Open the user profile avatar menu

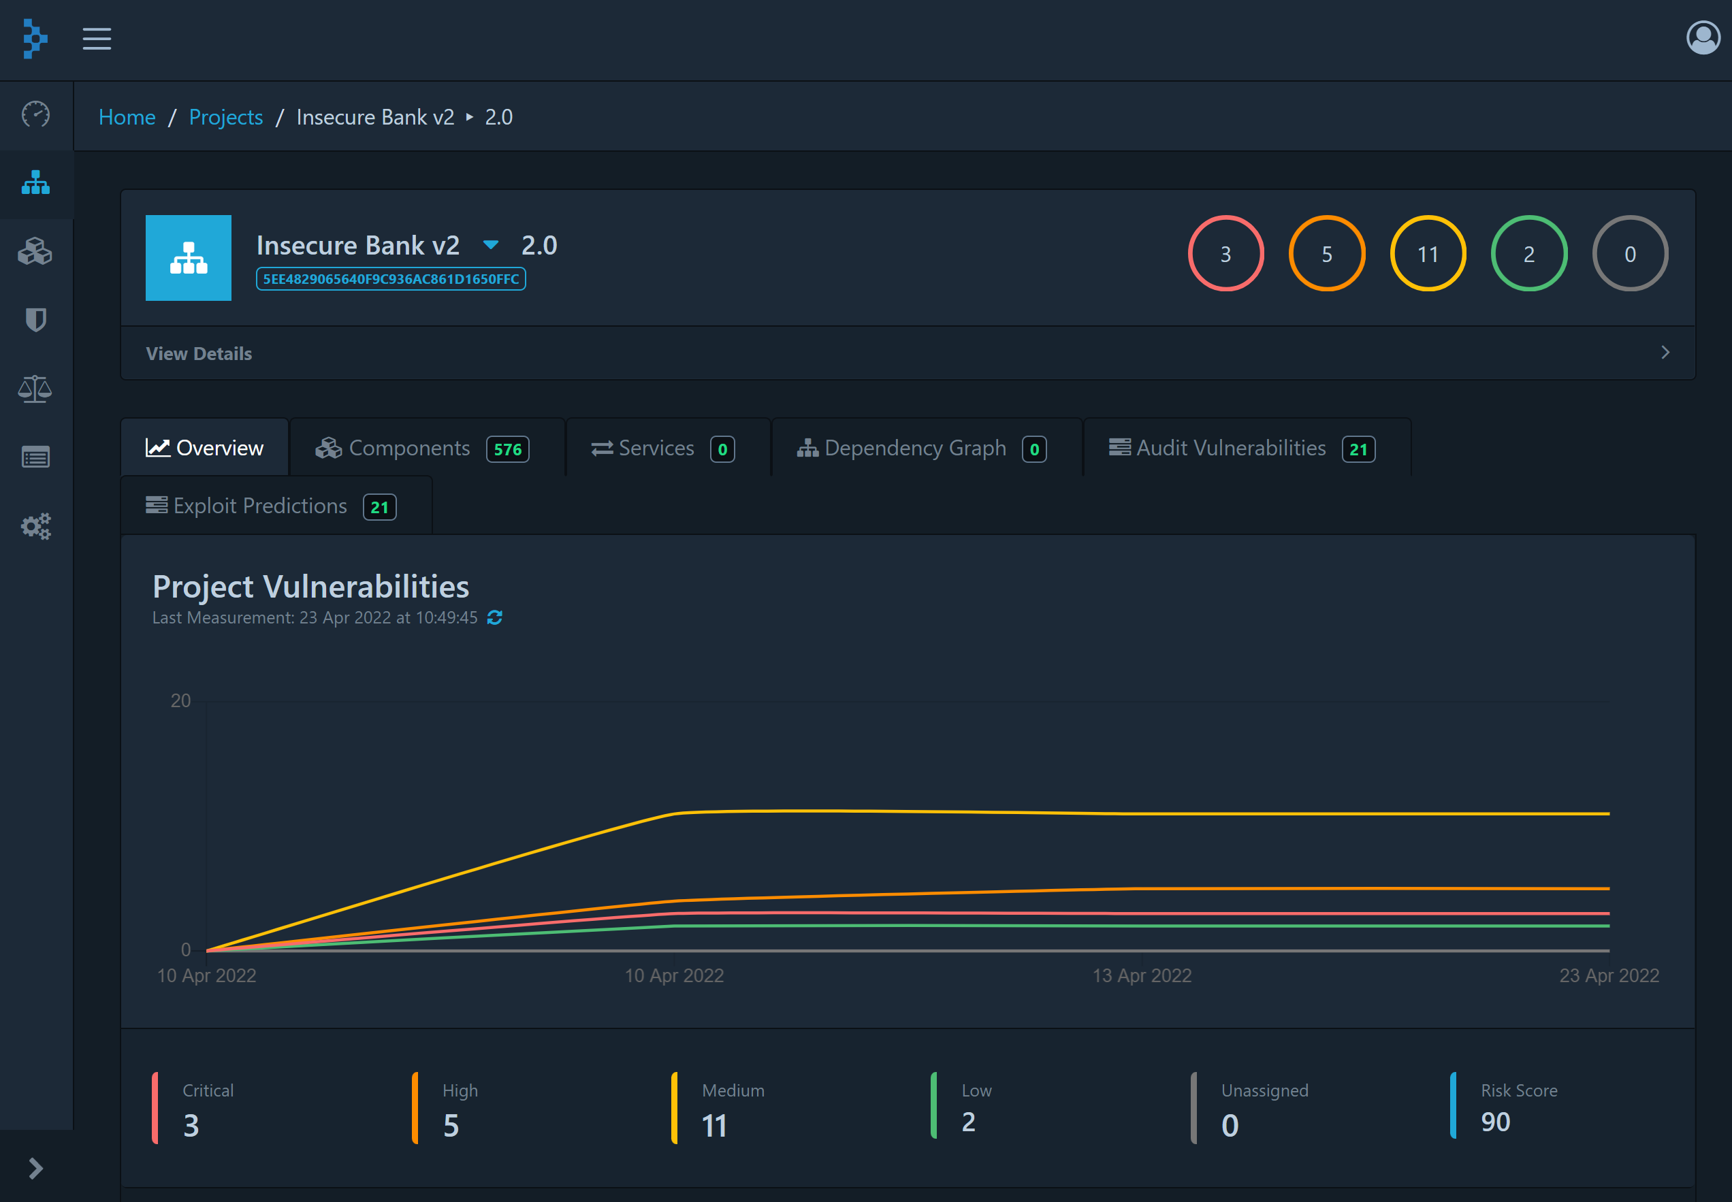tap(1702, 37)
